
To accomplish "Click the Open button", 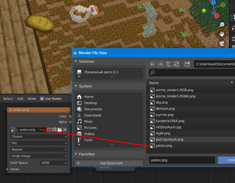I will (x=226, y=160).
